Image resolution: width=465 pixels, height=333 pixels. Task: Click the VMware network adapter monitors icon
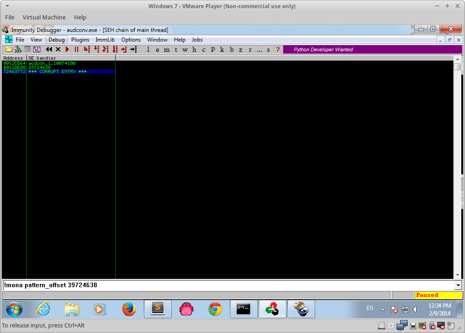click(402, 325)
